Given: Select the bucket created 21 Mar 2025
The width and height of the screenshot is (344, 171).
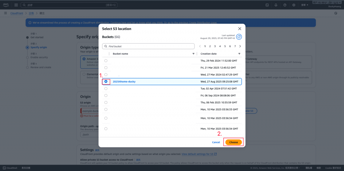Looking at the screenshot, I should (x=106, y=68).
